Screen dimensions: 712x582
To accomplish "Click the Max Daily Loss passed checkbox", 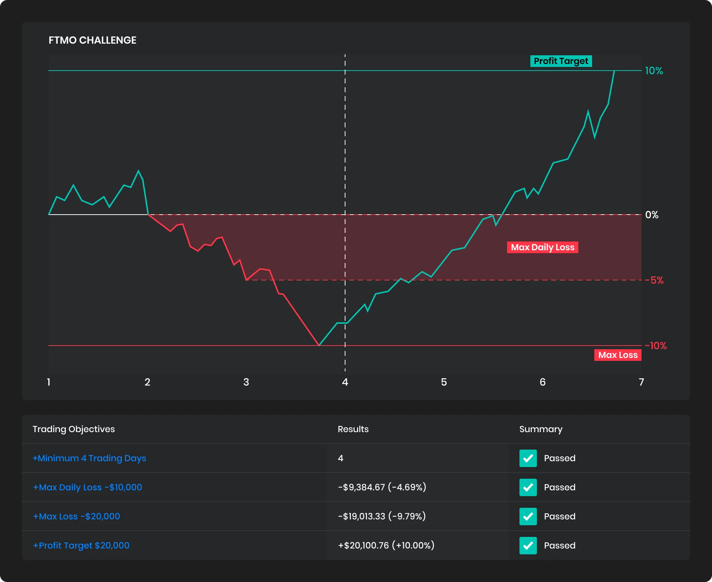I will pos(528,487).
